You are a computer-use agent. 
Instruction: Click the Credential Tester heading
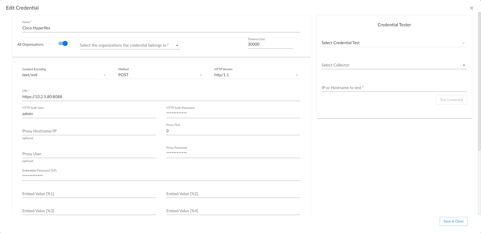tap(394, 25)
